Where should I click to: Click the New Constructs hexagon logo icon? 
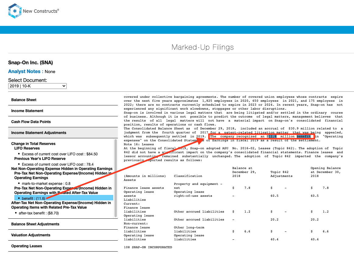click(15, 11)
